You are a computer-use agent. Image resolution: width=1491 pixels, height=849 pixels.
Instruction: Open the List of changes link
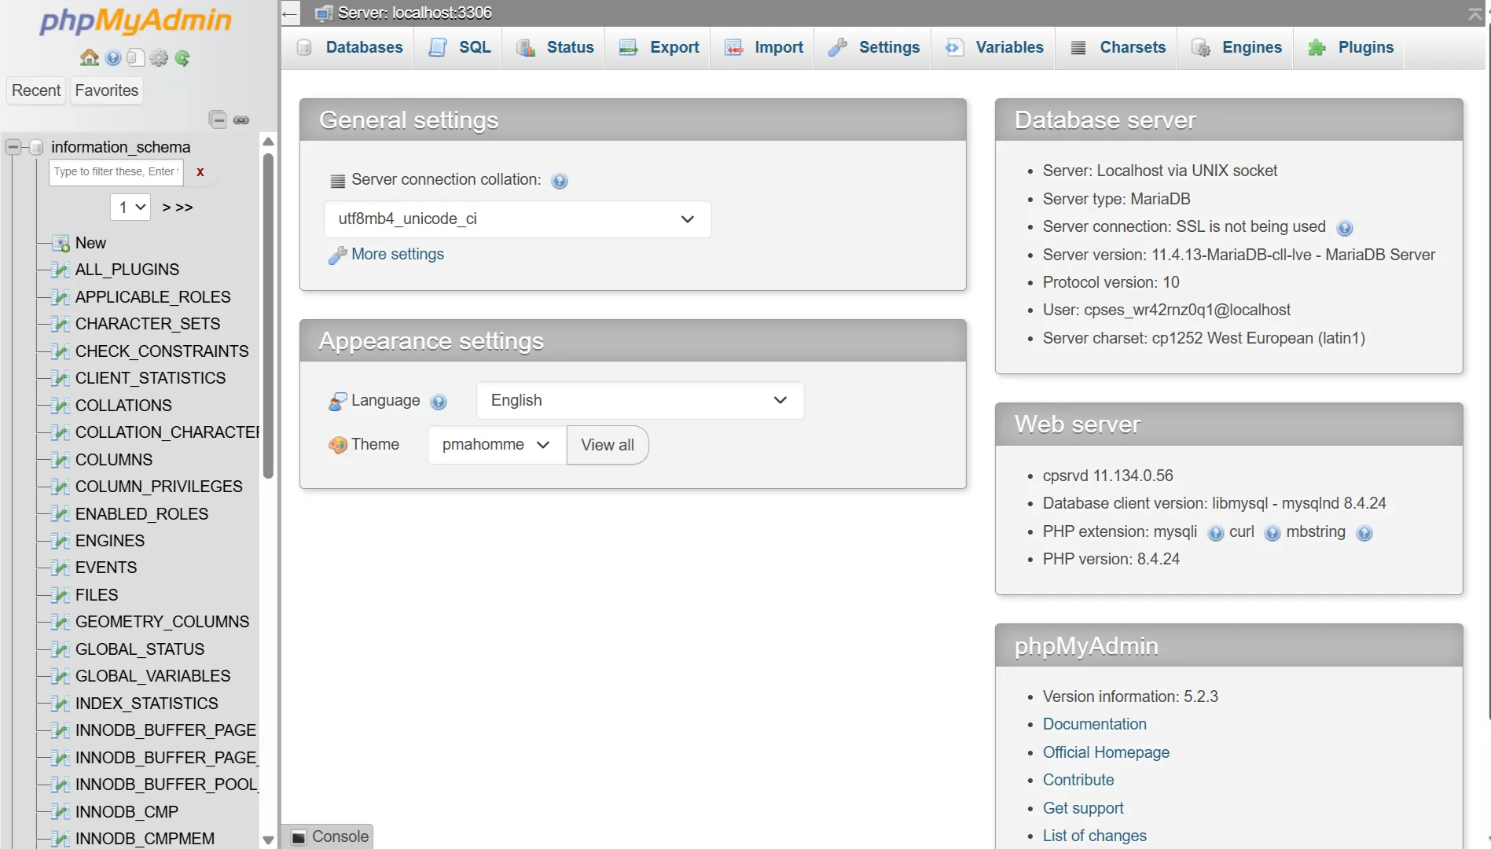coord(1095,836)
